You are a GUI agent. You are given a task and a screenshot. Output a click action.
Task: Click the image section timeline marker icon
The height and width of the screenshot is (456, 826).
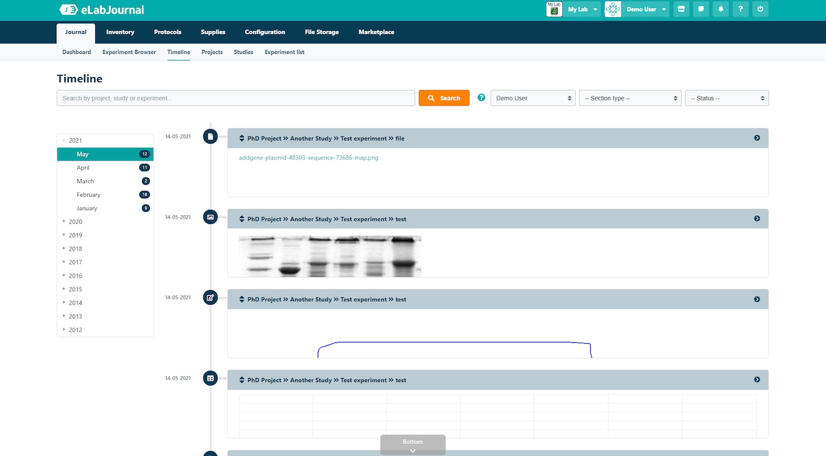click(x=211, y=217)
